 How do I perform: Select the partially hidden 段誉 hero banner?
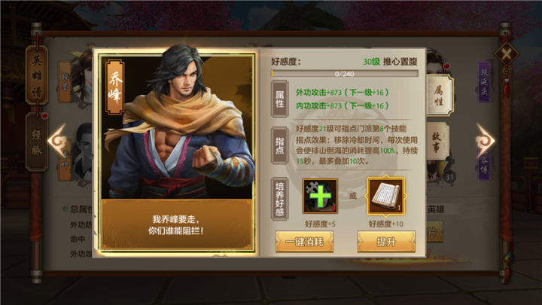point(65,82)
